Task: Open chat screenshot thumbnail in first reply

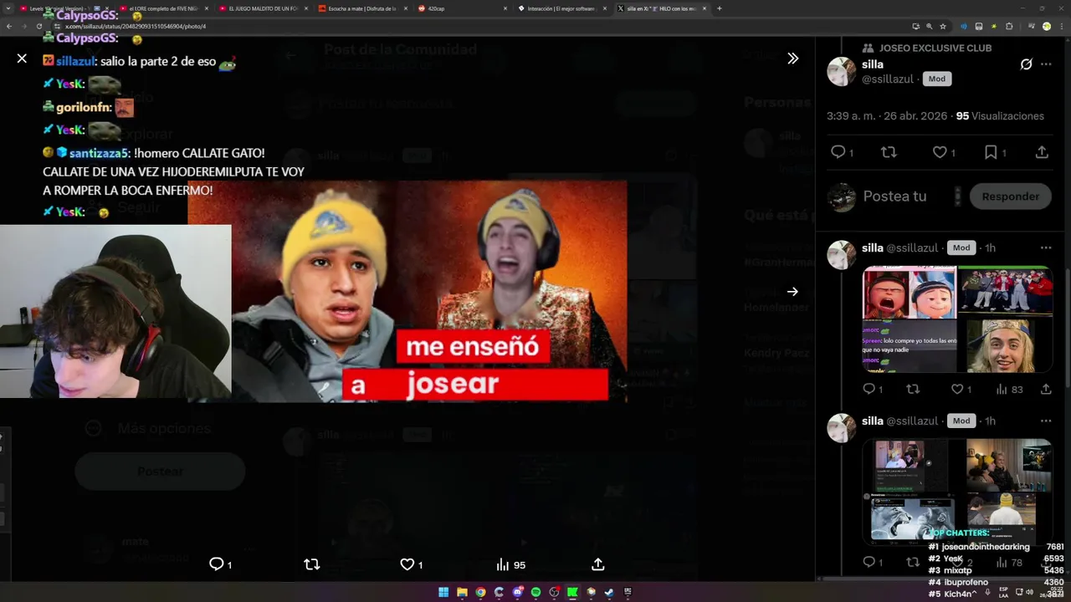Action: click(910, 346)
